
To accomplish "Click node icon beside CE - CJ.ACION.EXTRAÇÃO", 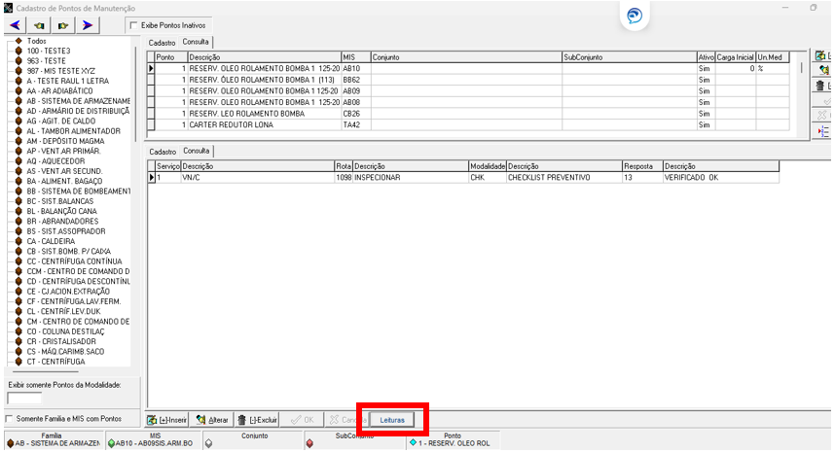I will coord(18,292).
